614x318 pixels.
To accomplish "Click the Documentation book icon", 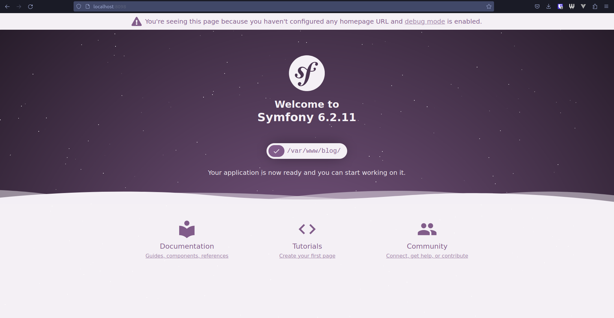I will click(x=187, y=229).
